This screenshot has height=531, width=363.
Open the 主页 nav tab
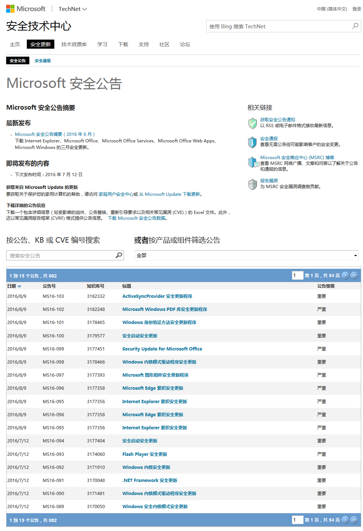pos(15,44)
